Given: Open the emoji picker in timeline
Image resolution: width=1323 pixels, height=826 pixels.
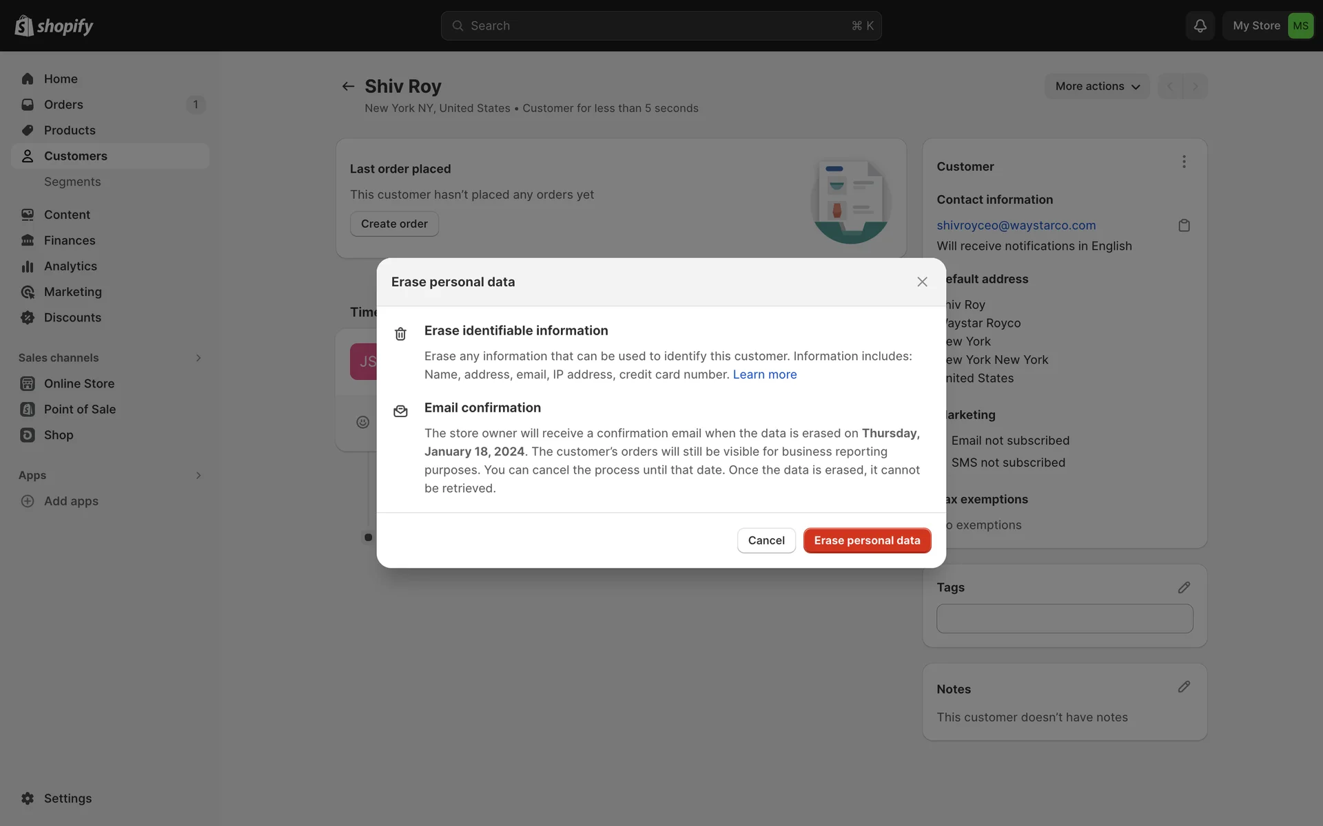Looking at the screenshot, I should pyautogui.click(x=363, y=422).
